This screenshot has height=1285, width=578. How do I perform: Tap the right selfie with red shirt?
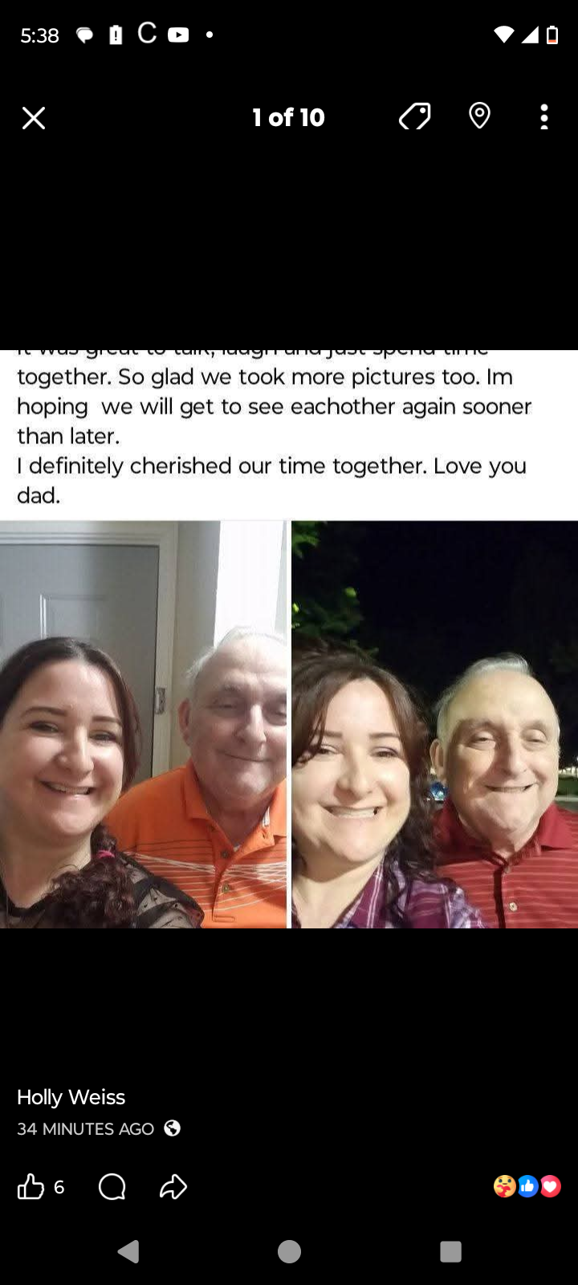click(x=434, y=724)
